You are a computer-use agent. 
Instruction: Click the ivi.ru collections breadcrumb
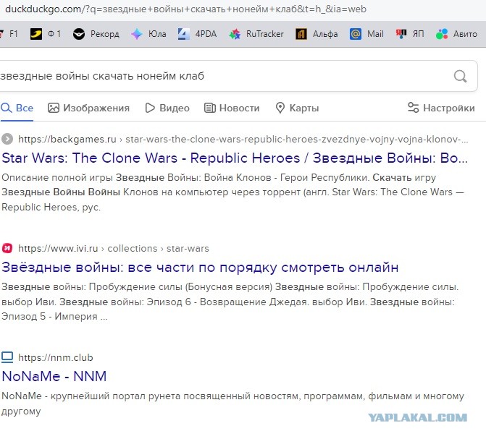tap(133, 249)
